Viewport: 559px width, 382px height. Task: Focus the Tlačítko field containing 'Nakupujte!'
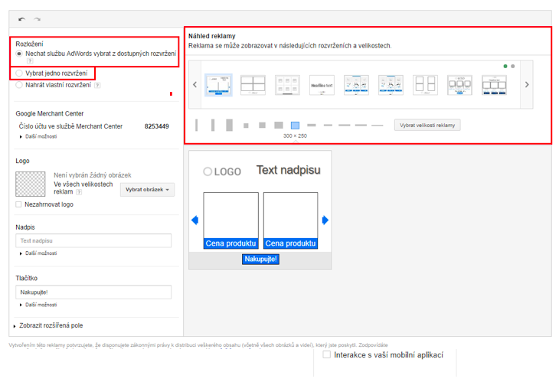pyautogui.click(x=93, y=292)
